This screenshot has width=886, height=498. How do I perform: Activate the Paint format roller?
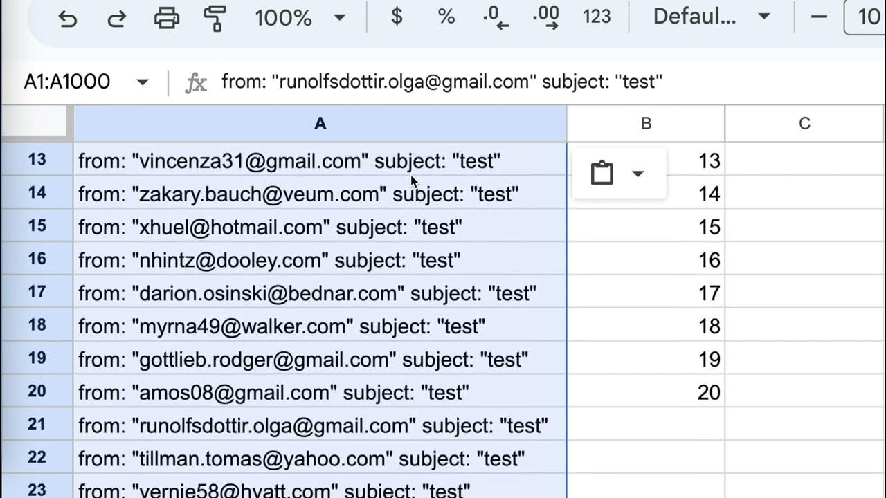[x=215, y=17]
